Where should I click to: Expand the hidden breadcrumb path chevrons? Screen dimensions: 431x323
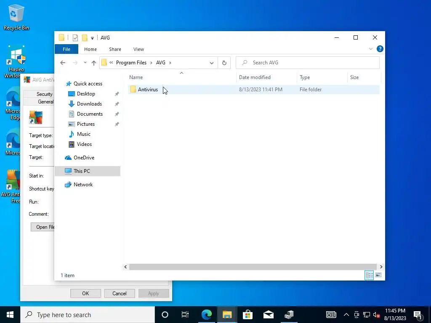pyautogui.click(x=111, y=63)
